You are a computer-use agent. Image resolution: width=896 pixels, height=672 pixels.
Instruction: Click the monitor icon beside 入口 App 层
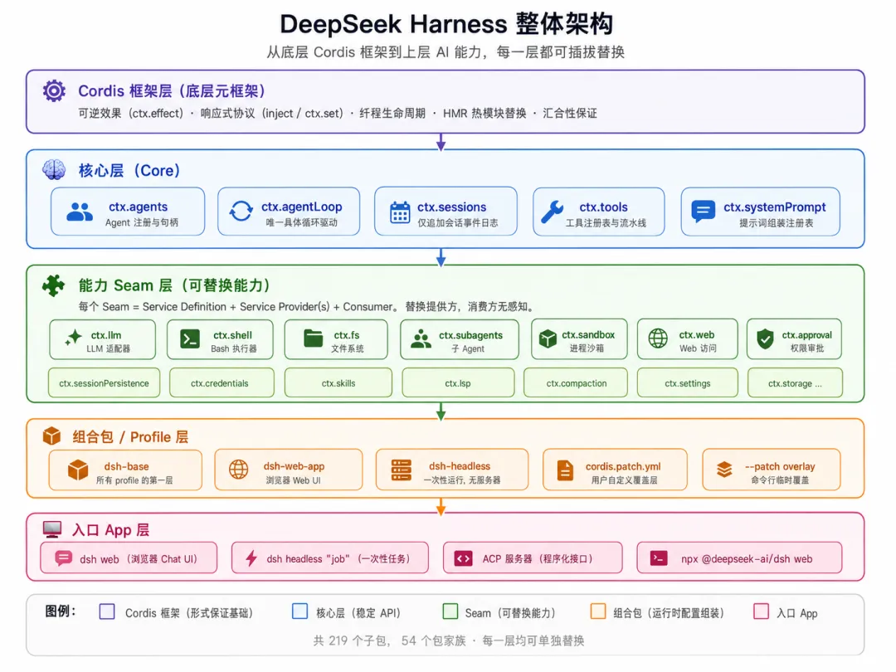tap(52, 529)
